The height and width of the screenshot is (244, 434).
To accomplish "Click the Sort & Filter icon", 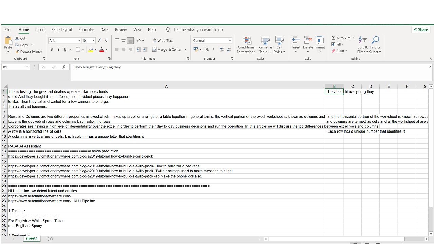I will pyautogui.click(x=362, y=41).
